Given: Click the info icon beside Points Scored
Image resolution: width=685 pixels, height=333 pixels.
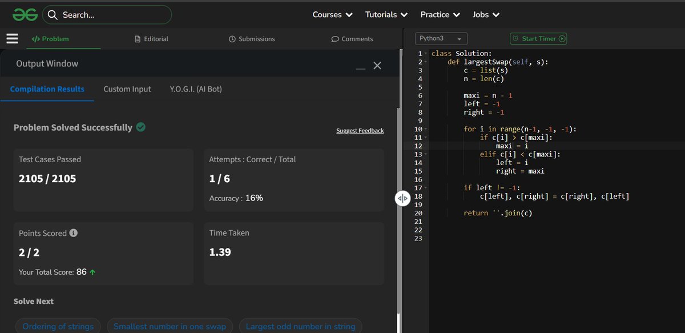Looking at the screenshot, I should (x=74, y=233).
